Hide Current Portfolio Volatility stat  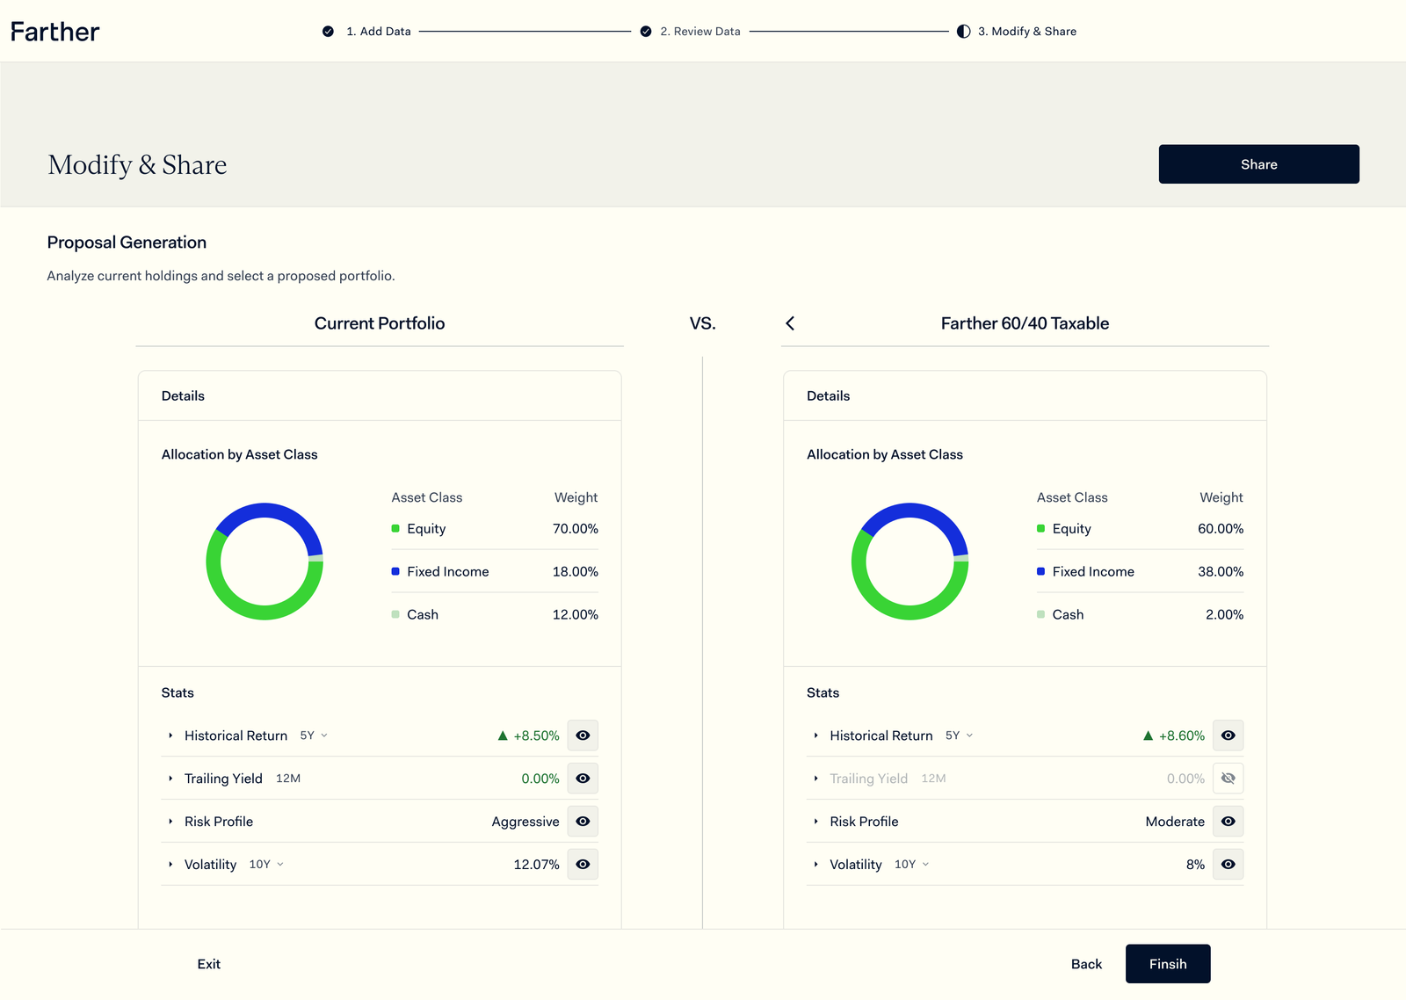point(583,865)
